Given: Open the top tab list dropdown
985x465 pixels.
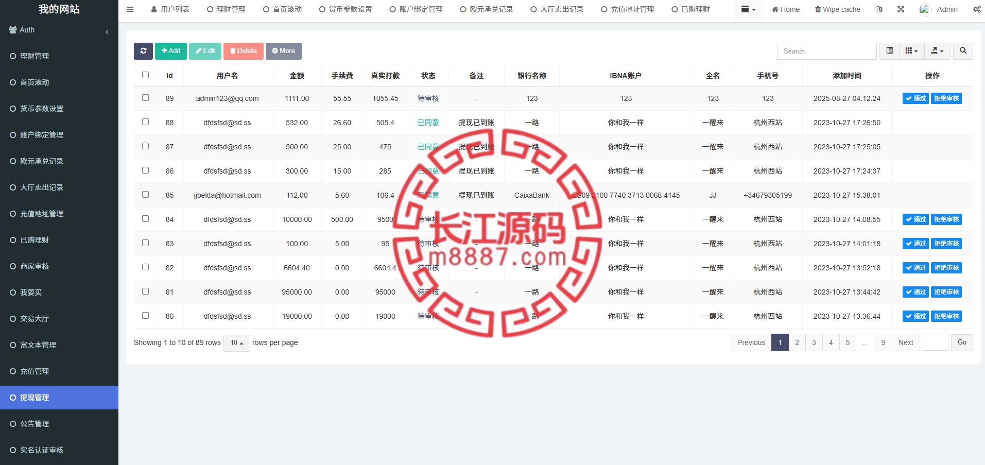Looking at the screenshot, I should pyautogui.click(x=748, y=9).
